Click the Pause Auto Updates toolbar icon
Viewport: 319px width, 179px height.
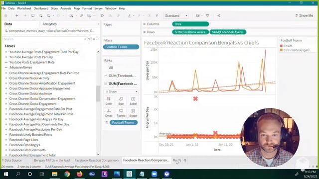49,15
